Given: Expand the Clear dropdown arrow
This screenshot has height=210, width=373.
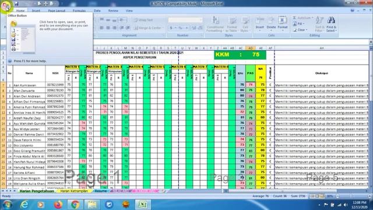Looking at the screenshot, I should pyautogui.click(x=307, y=30).
